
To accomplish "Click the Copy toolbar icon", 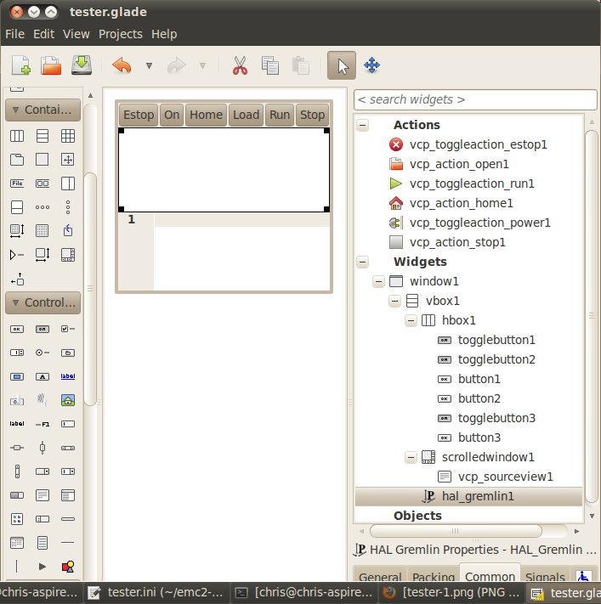I will tap(270, 65).
